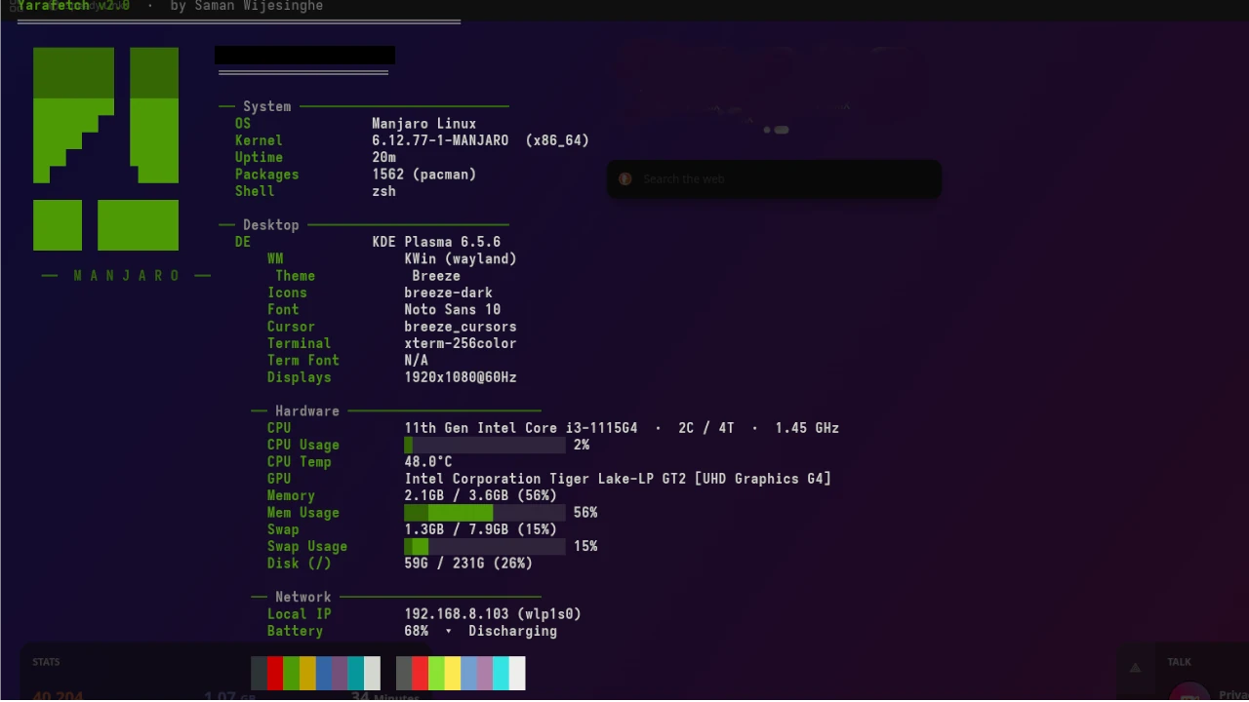Click the DuckDuckGo icon in search bar

[x=625, y=179]
